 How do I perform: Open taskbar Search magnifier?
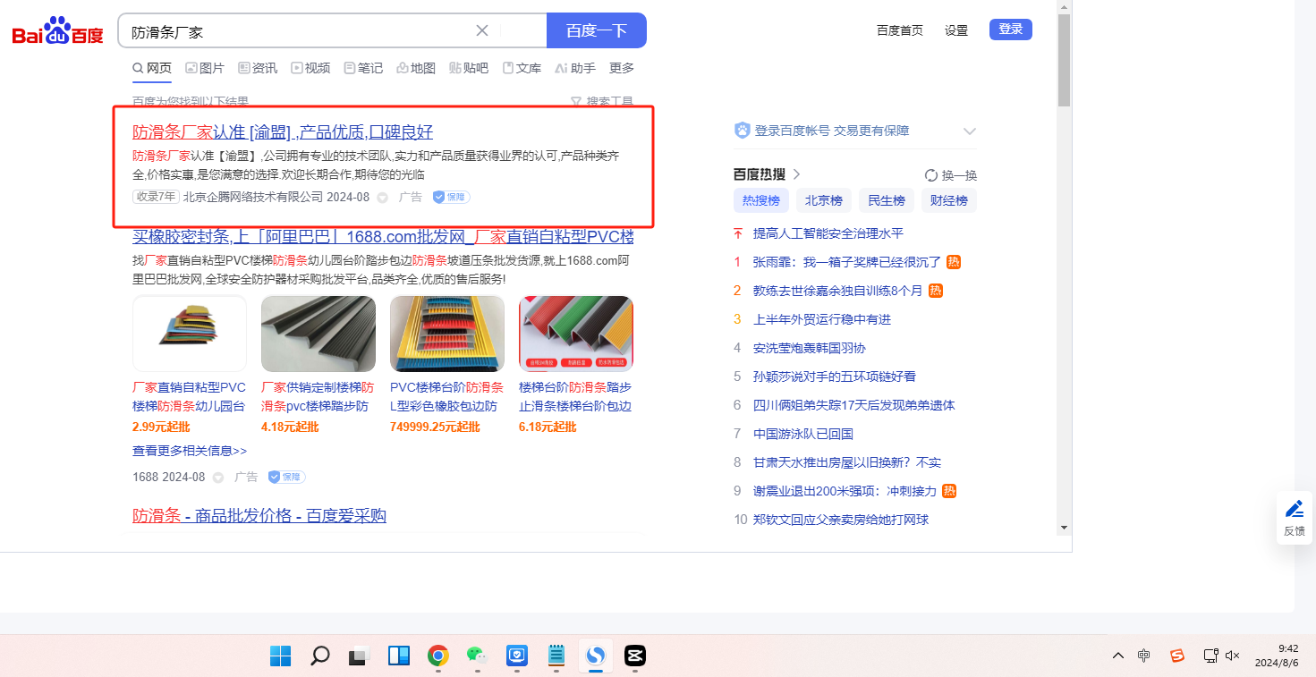320,656
